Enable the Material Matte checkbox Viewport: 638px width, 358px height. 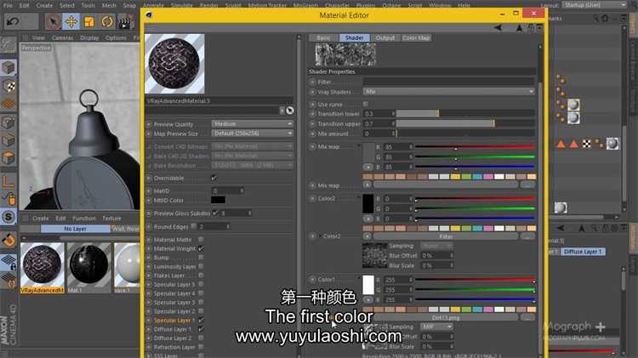[x=201, y=239]
